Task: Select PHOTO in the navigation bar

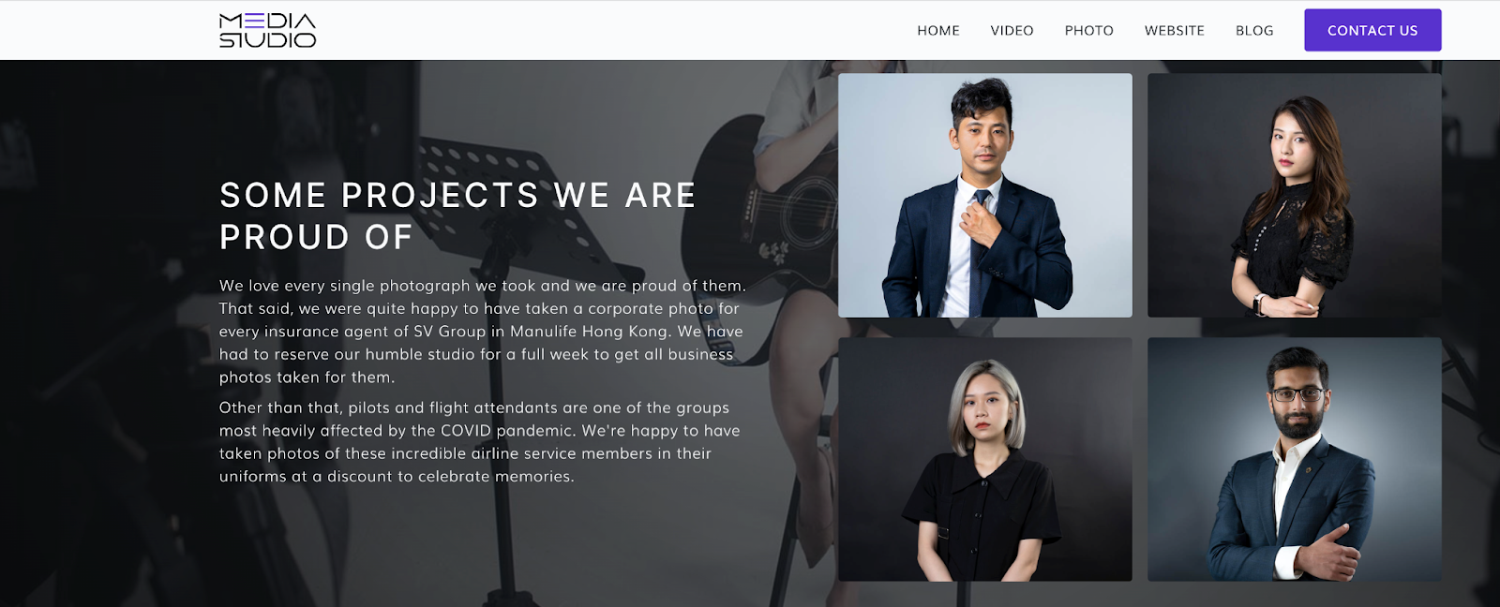Action: [1088, 31]
